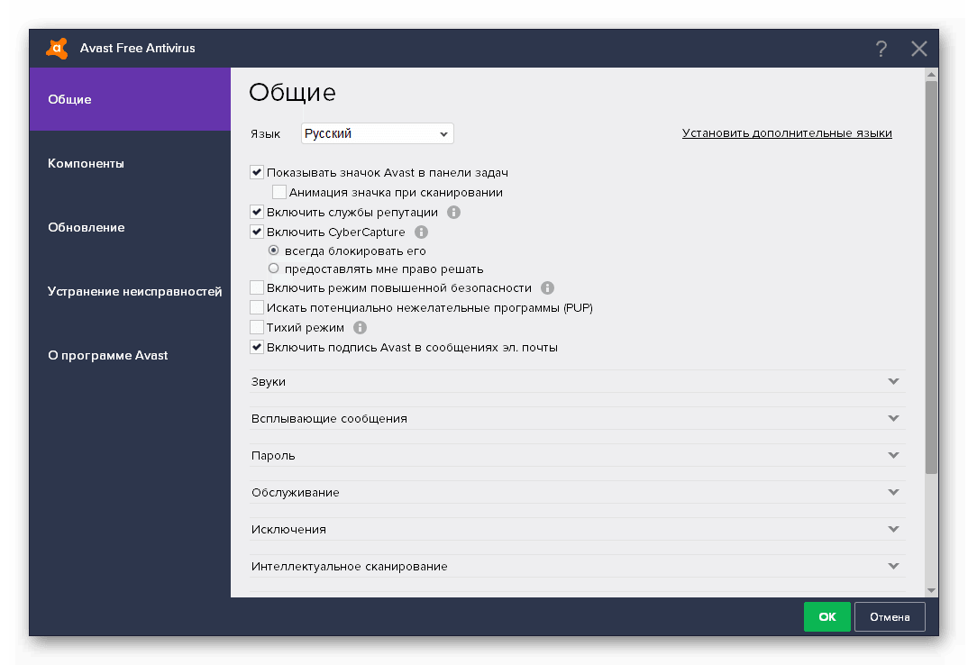Screen dimensions: 968x665
Task: Open О программе Avast tab
Action: (131, 355)
